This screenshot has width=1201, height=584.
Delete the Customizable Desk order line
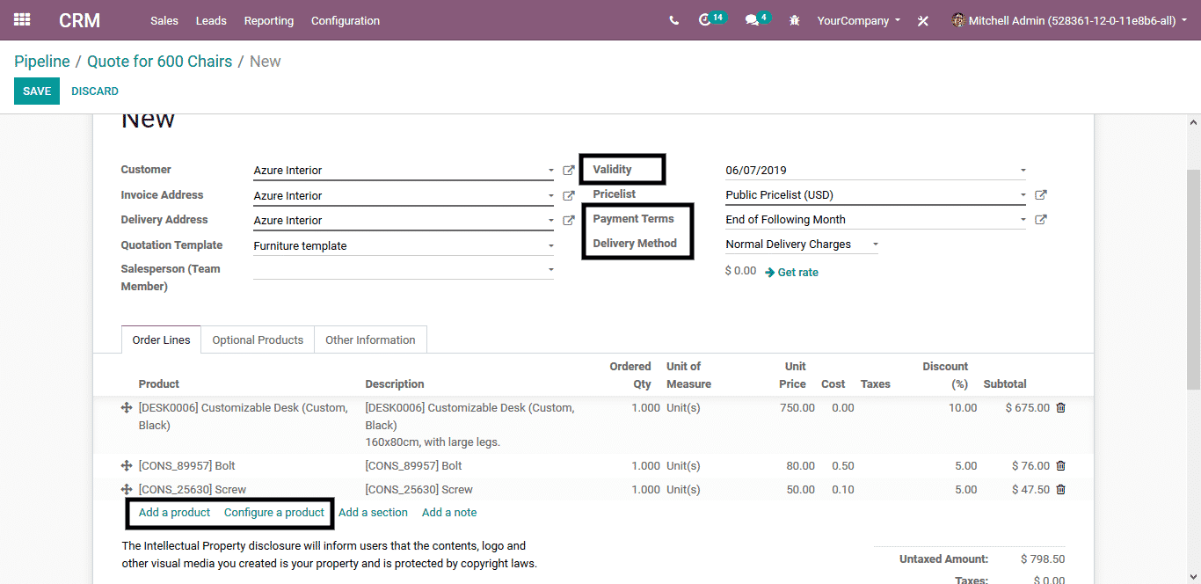pos(1060,408)
